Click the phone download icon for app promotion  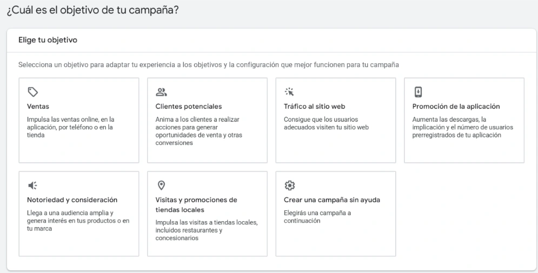click(x=418, y=91)
